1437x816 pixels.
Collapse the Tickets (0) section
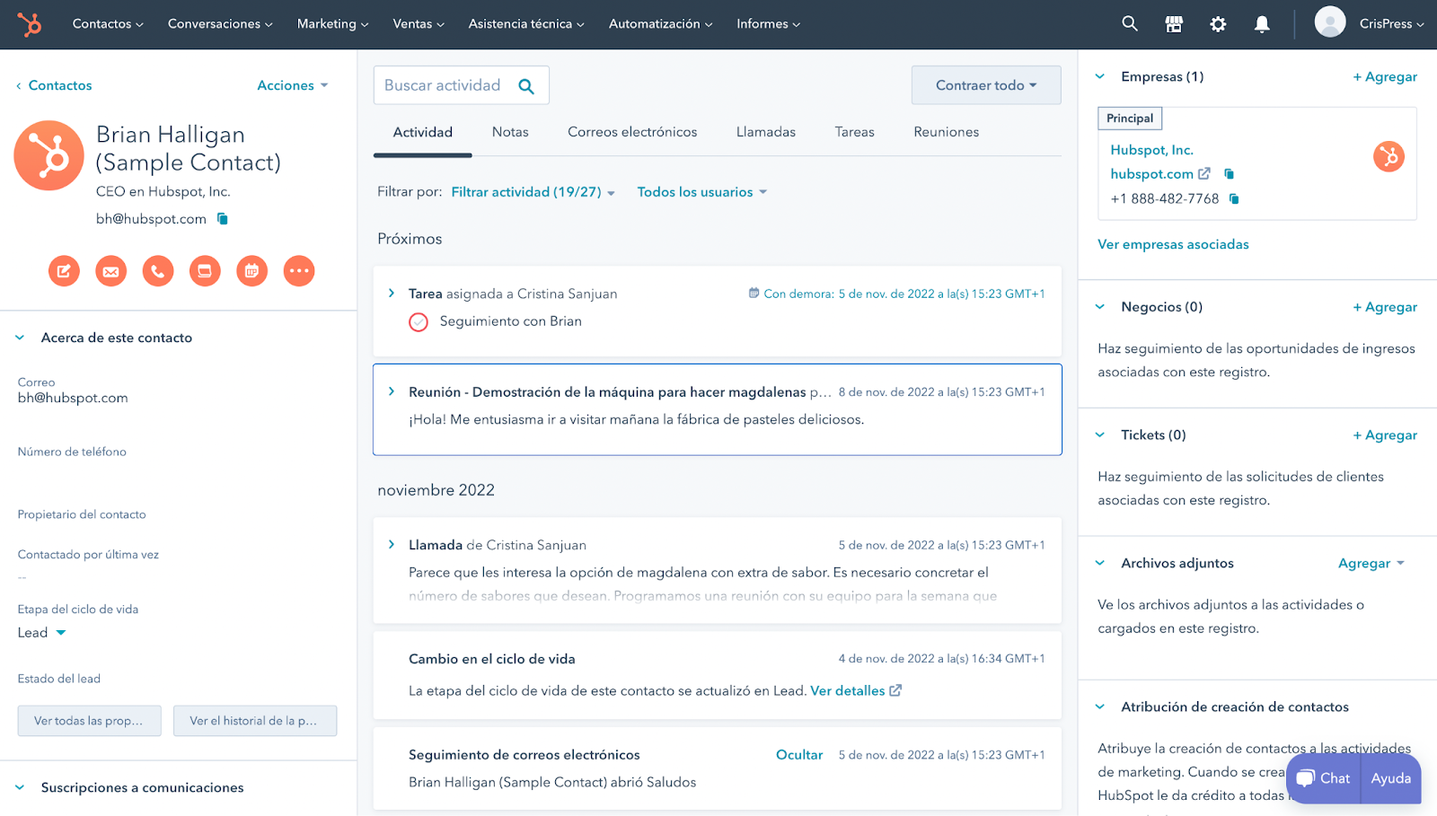(x=1100, y=434)
